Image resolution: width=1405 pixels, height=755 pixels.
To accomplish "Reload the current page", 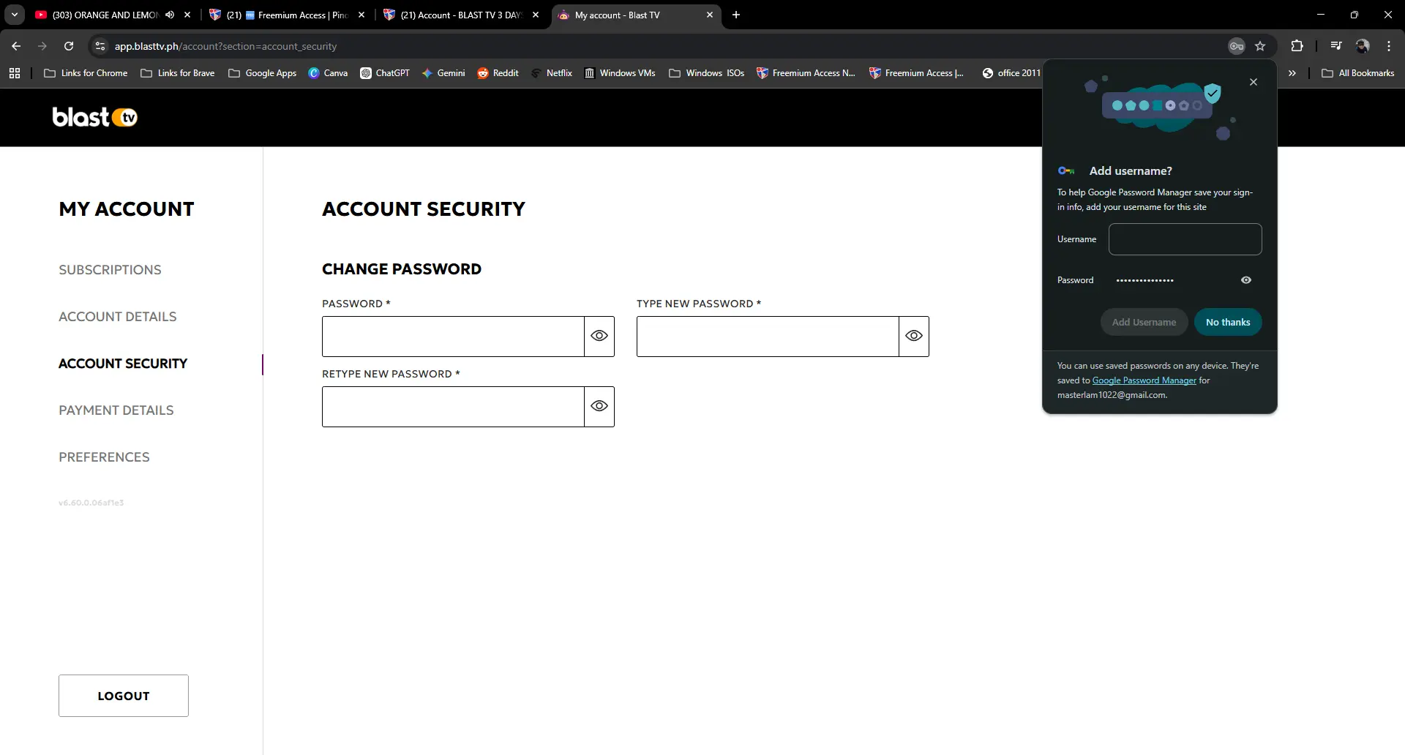I will point(69,46).
